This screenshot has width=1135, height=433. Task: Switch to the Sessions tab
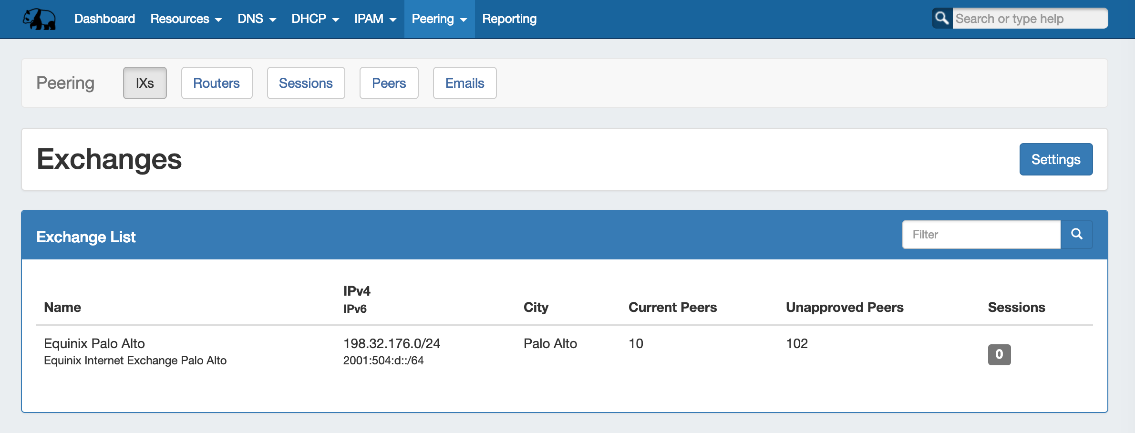tap(306, 83)
